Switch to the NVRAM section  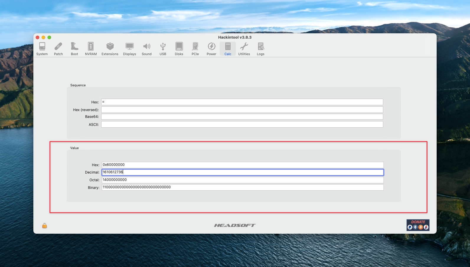point(91,49)
